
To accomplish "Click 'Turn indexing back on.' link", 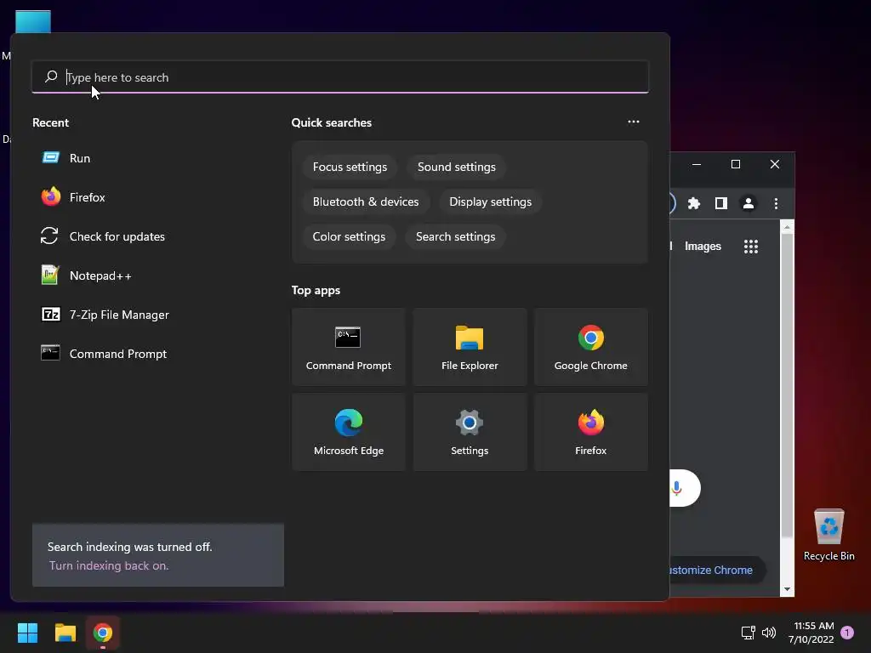I will coord(109,565).
